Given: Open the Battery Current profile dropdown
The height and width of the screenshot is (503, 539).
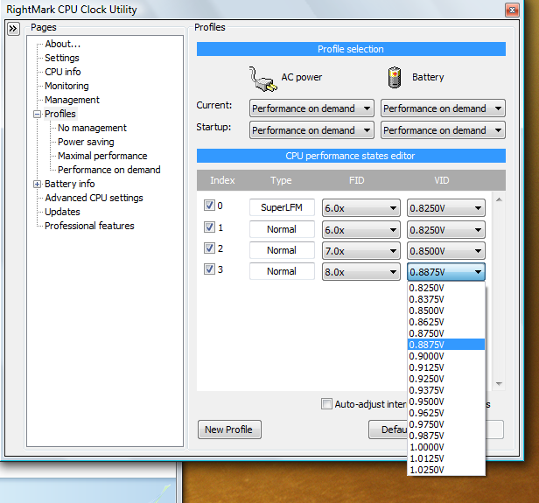Looking at the screenshot, I should click(443, 108).
